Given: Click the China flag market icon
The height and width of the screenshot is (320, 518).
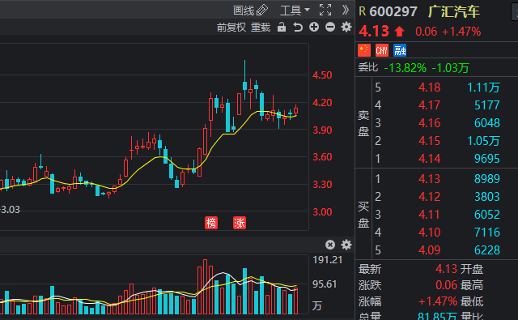Looking at the screenshot, I should (364, 50).
